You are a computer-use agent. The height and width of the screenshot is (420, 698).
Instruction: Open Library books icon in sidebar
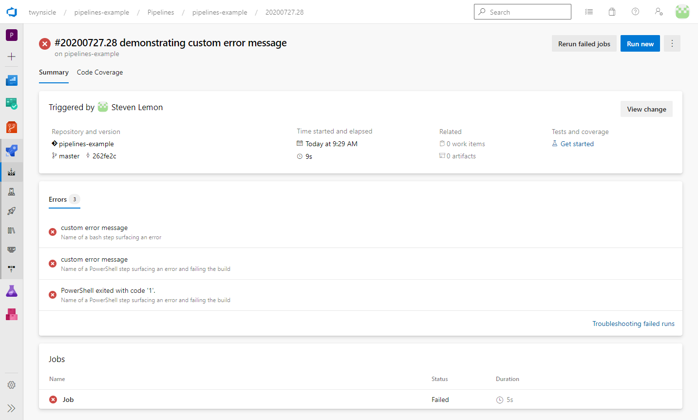coord(12,230)
